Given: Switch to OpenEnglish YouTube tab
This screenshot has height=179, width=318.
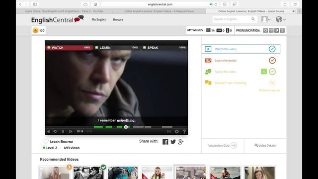Looking at the screenshot, I should point(64,11).
